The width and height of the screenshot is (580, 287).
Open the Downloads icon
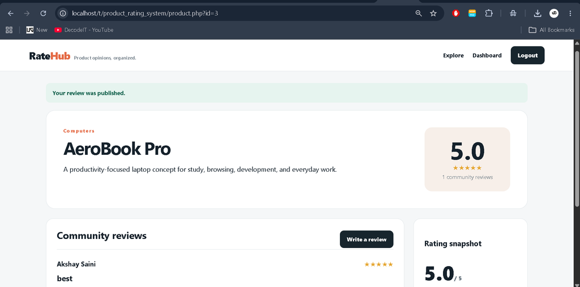538,14
